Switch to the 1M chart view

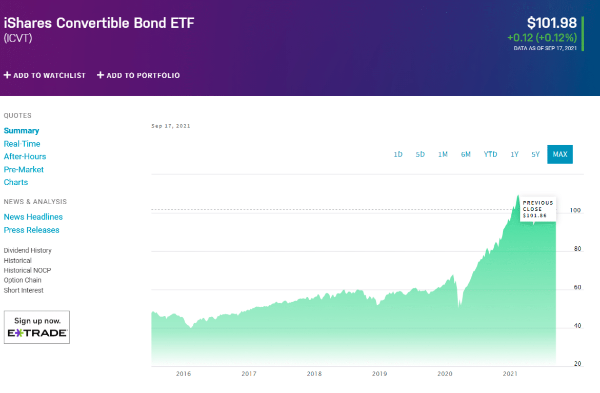pyautogui.click(x=443, y=154)
